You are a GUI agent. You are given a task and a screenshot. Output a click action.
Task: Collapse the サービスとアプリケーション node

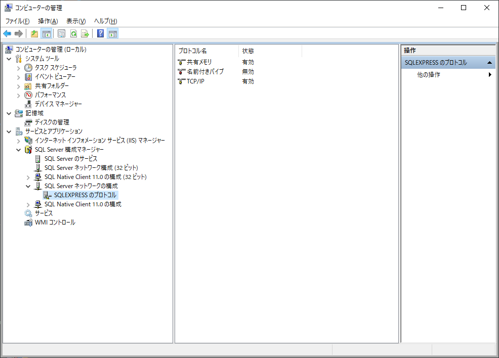point(9,131)
